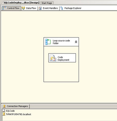The image size is (117, 121).
Task: Click the Loop source code folder title
Action: coord(61,42)
